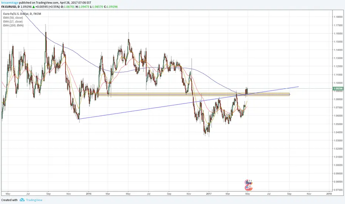Image resolution: width=345 pixels, height=204 pixels.
Task: Click the FX:EURUSD symbol in header
Action: [x=9, y=7]
